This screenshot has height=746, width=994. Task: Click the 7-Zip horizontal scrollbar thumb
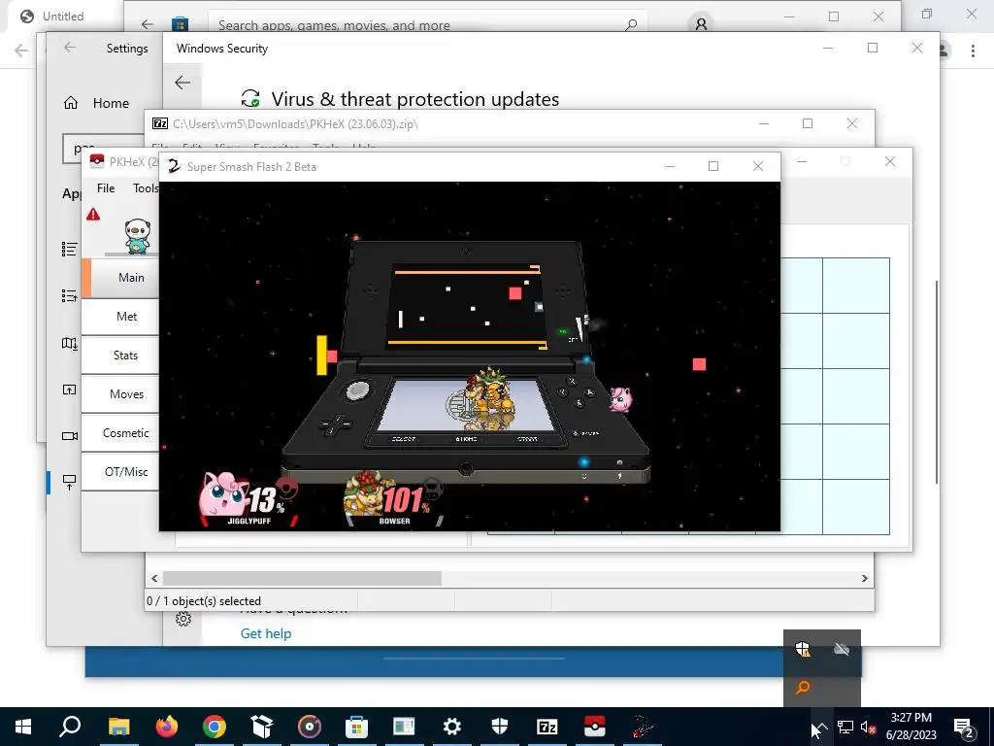click(x=303, y=578)
